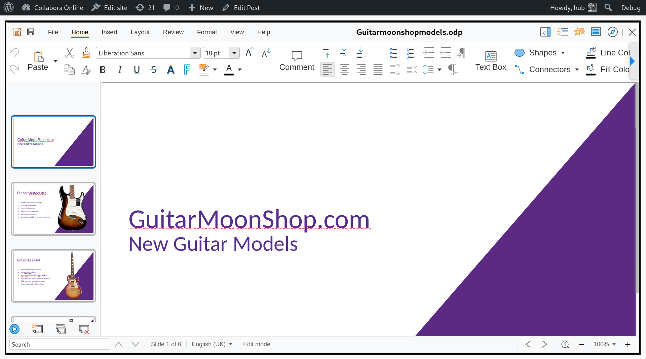Duplicate the current slide
Screen dimensions: 646x359
(x=61, y=329)
